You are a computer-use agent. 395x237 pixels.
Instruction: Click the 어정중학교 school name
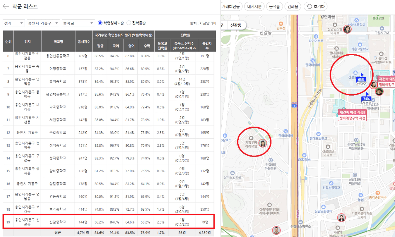pyautogui.click(x=58, y=69)
